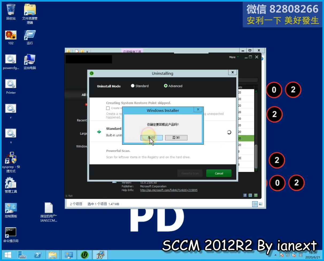The height and width of the screenshot is (261, 324).
Task: Open IObit Facebook icon
Action: click(245, 195)
